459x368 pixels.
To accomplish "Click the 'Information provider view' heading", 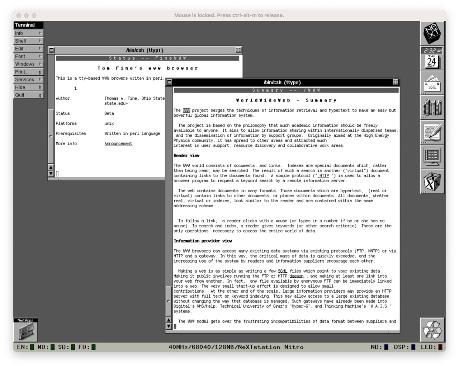I will pos(203,241).
